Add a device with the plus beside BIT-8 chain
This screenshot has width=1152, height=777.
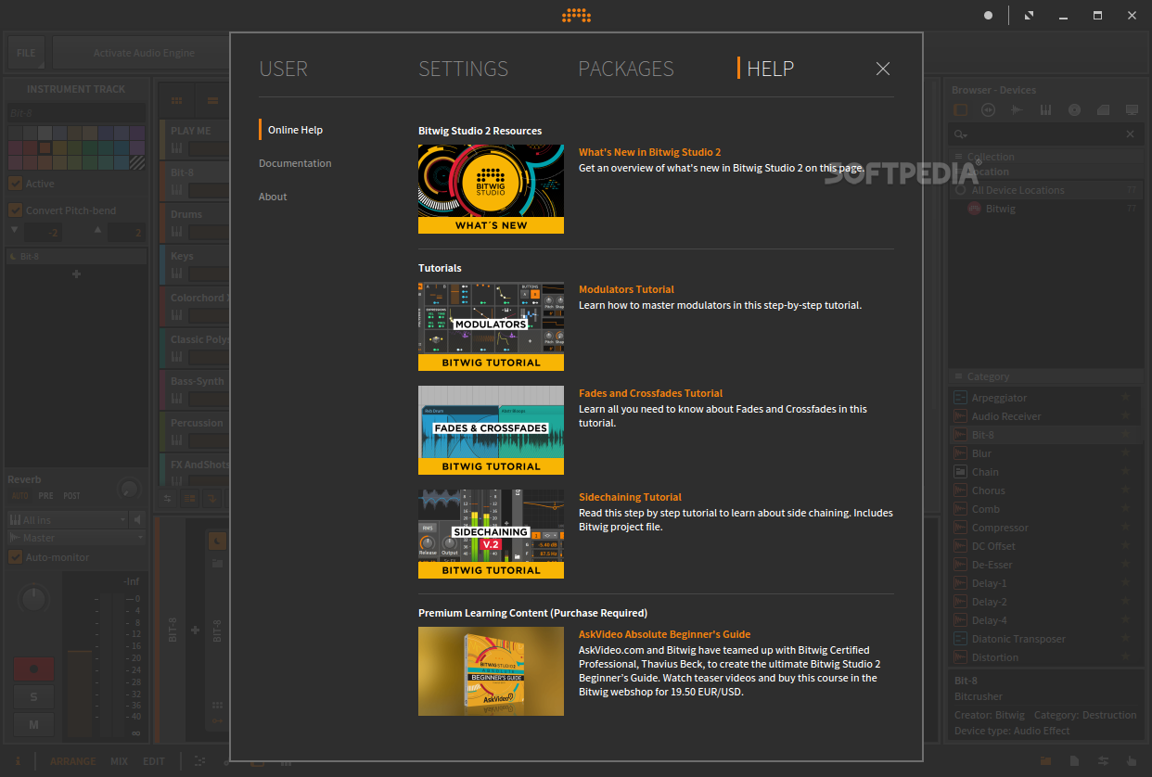point(195,631)
